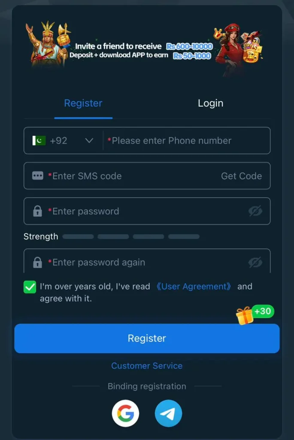The image size is (294, 440).
Task: Uncheck the User Agreement checkbox
Action: [x=30, y=287]
